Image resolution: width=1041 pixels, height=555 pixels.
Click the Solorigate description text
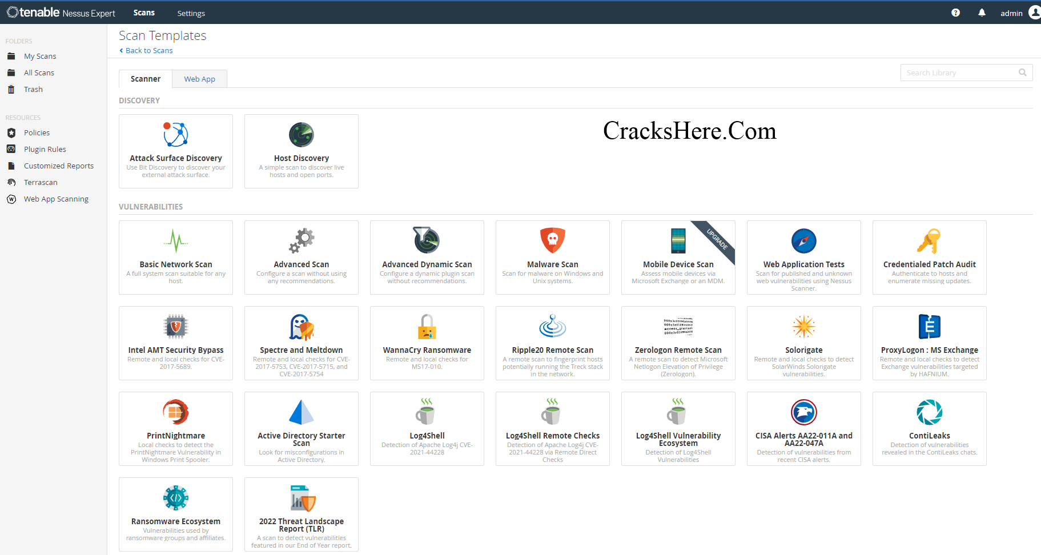[x=804, y=367]
